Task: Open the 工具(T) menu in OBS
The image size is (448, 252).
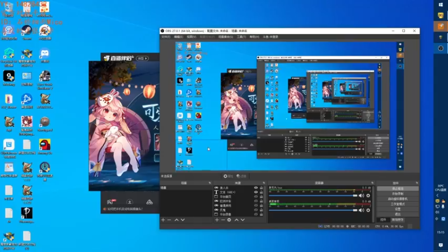Action: click(241, 37)
